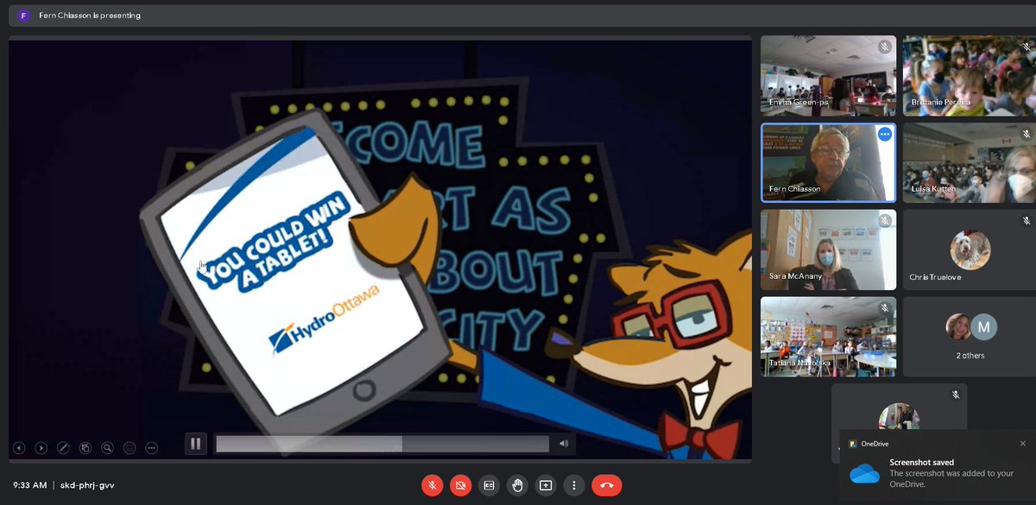
Task: Click the slideshow zoom magnifier icon
Action: pos(107,448)
